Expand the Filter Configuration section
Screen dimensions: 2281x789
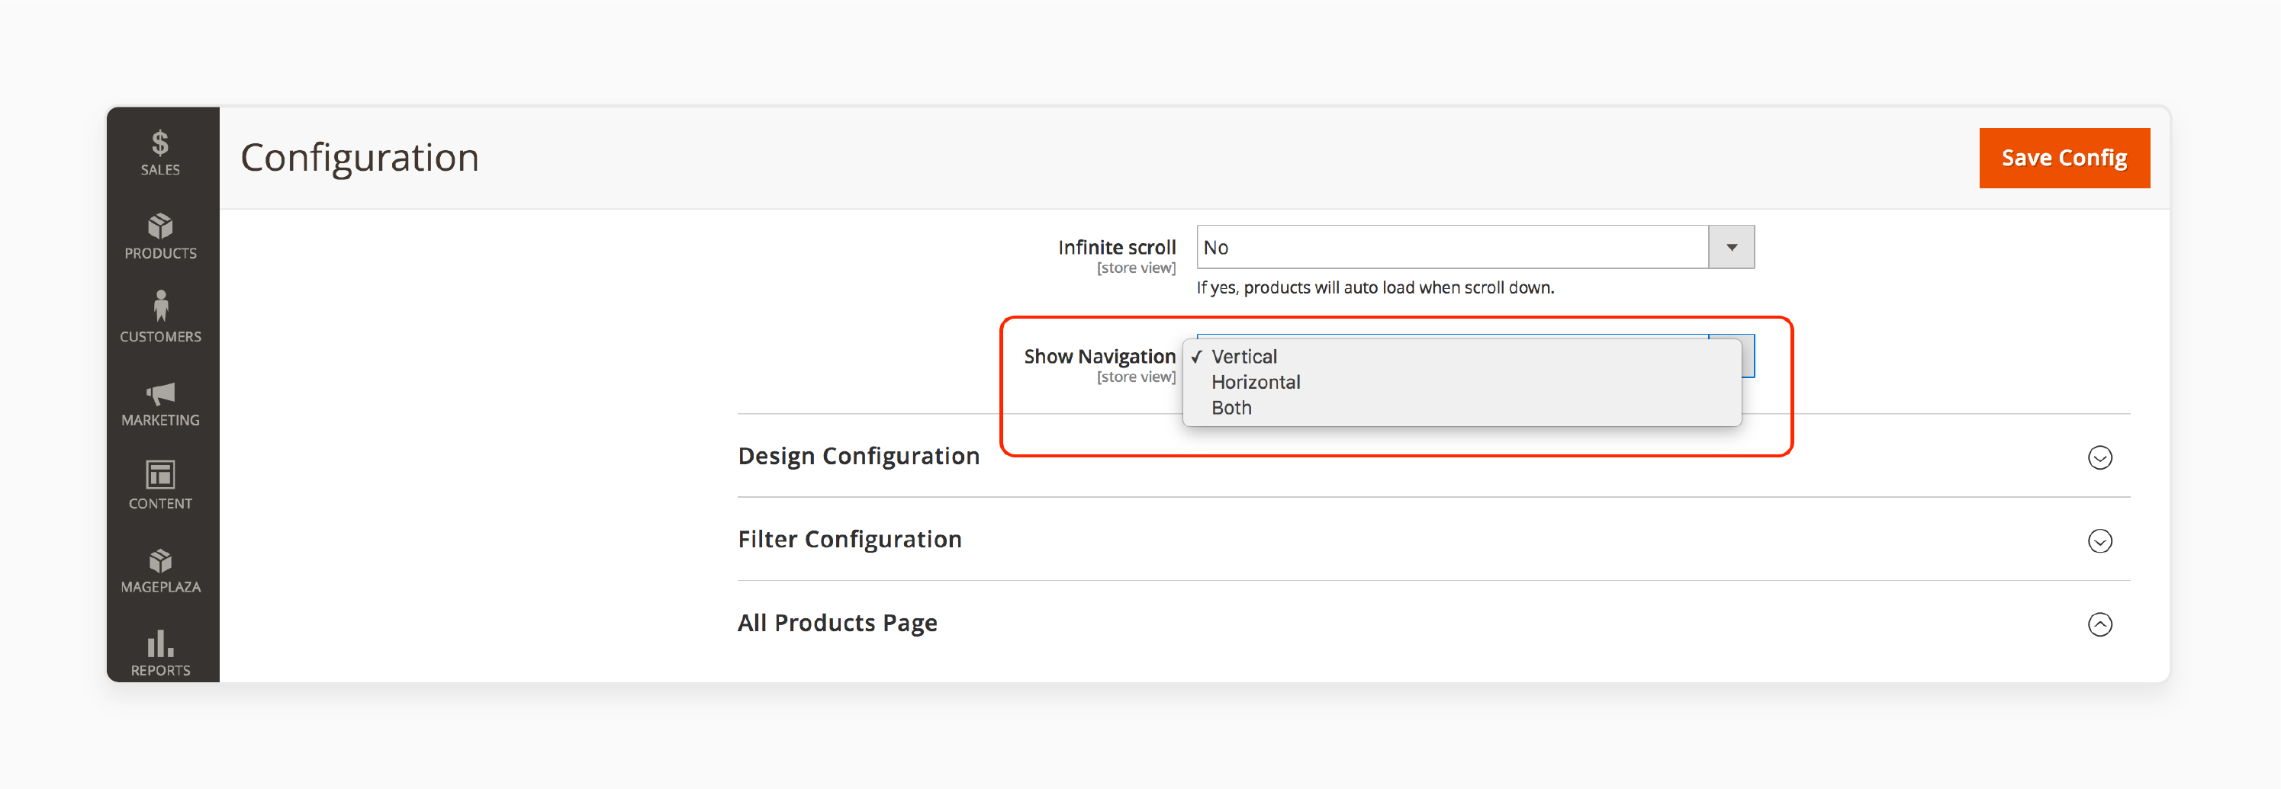point(2099,540)
